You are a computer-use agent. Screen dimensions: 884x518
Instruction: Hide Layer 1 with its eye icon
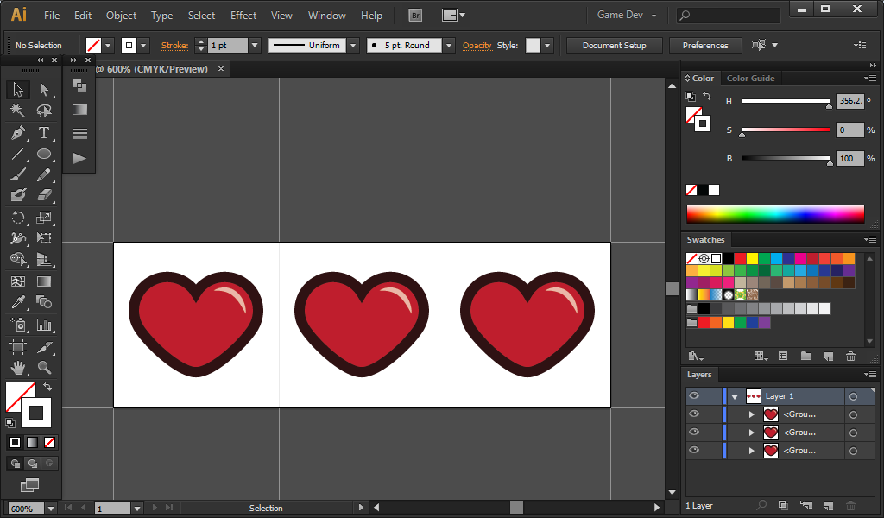point(694,396)
